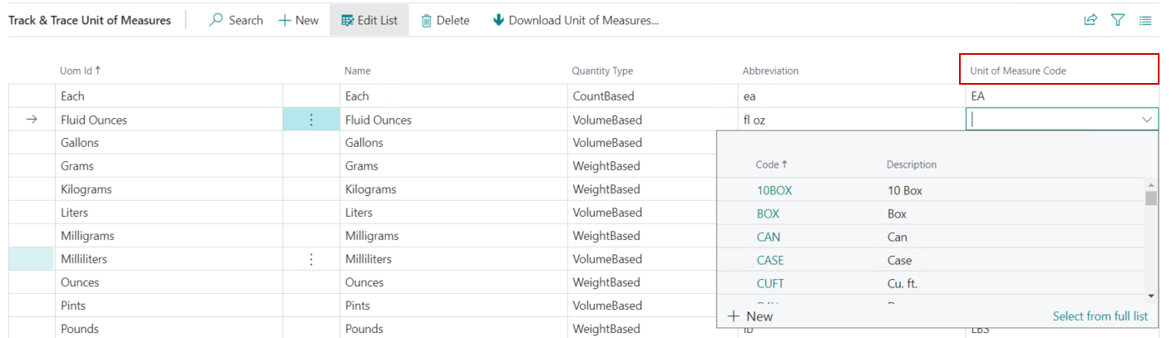Open the Share icon menu

click(x=1090, y=20)
